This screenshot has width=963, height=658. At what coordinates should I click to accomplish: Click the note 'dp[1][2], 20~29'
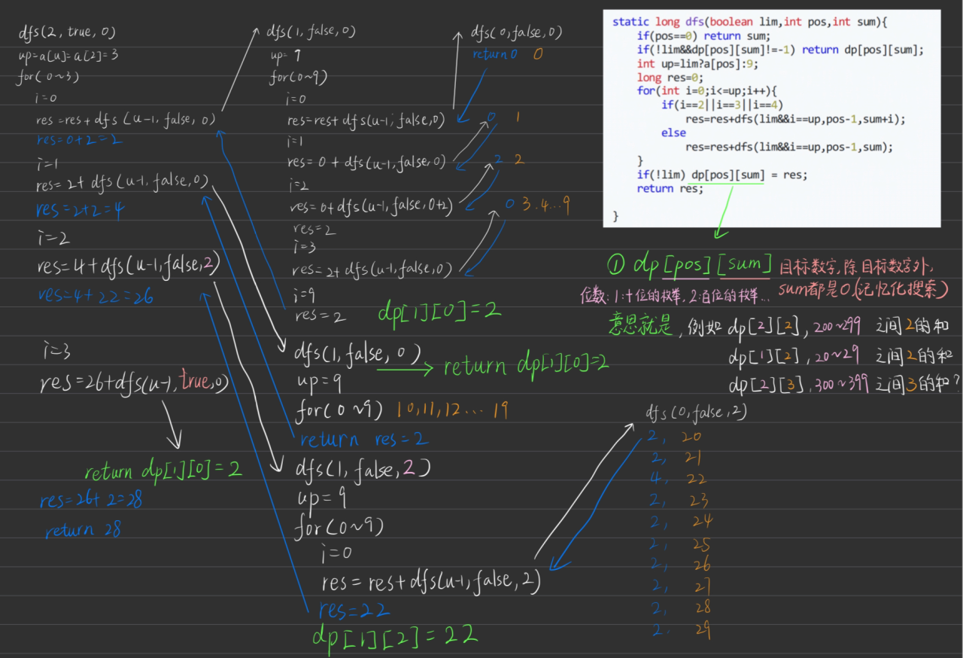[x=791, y=357]
